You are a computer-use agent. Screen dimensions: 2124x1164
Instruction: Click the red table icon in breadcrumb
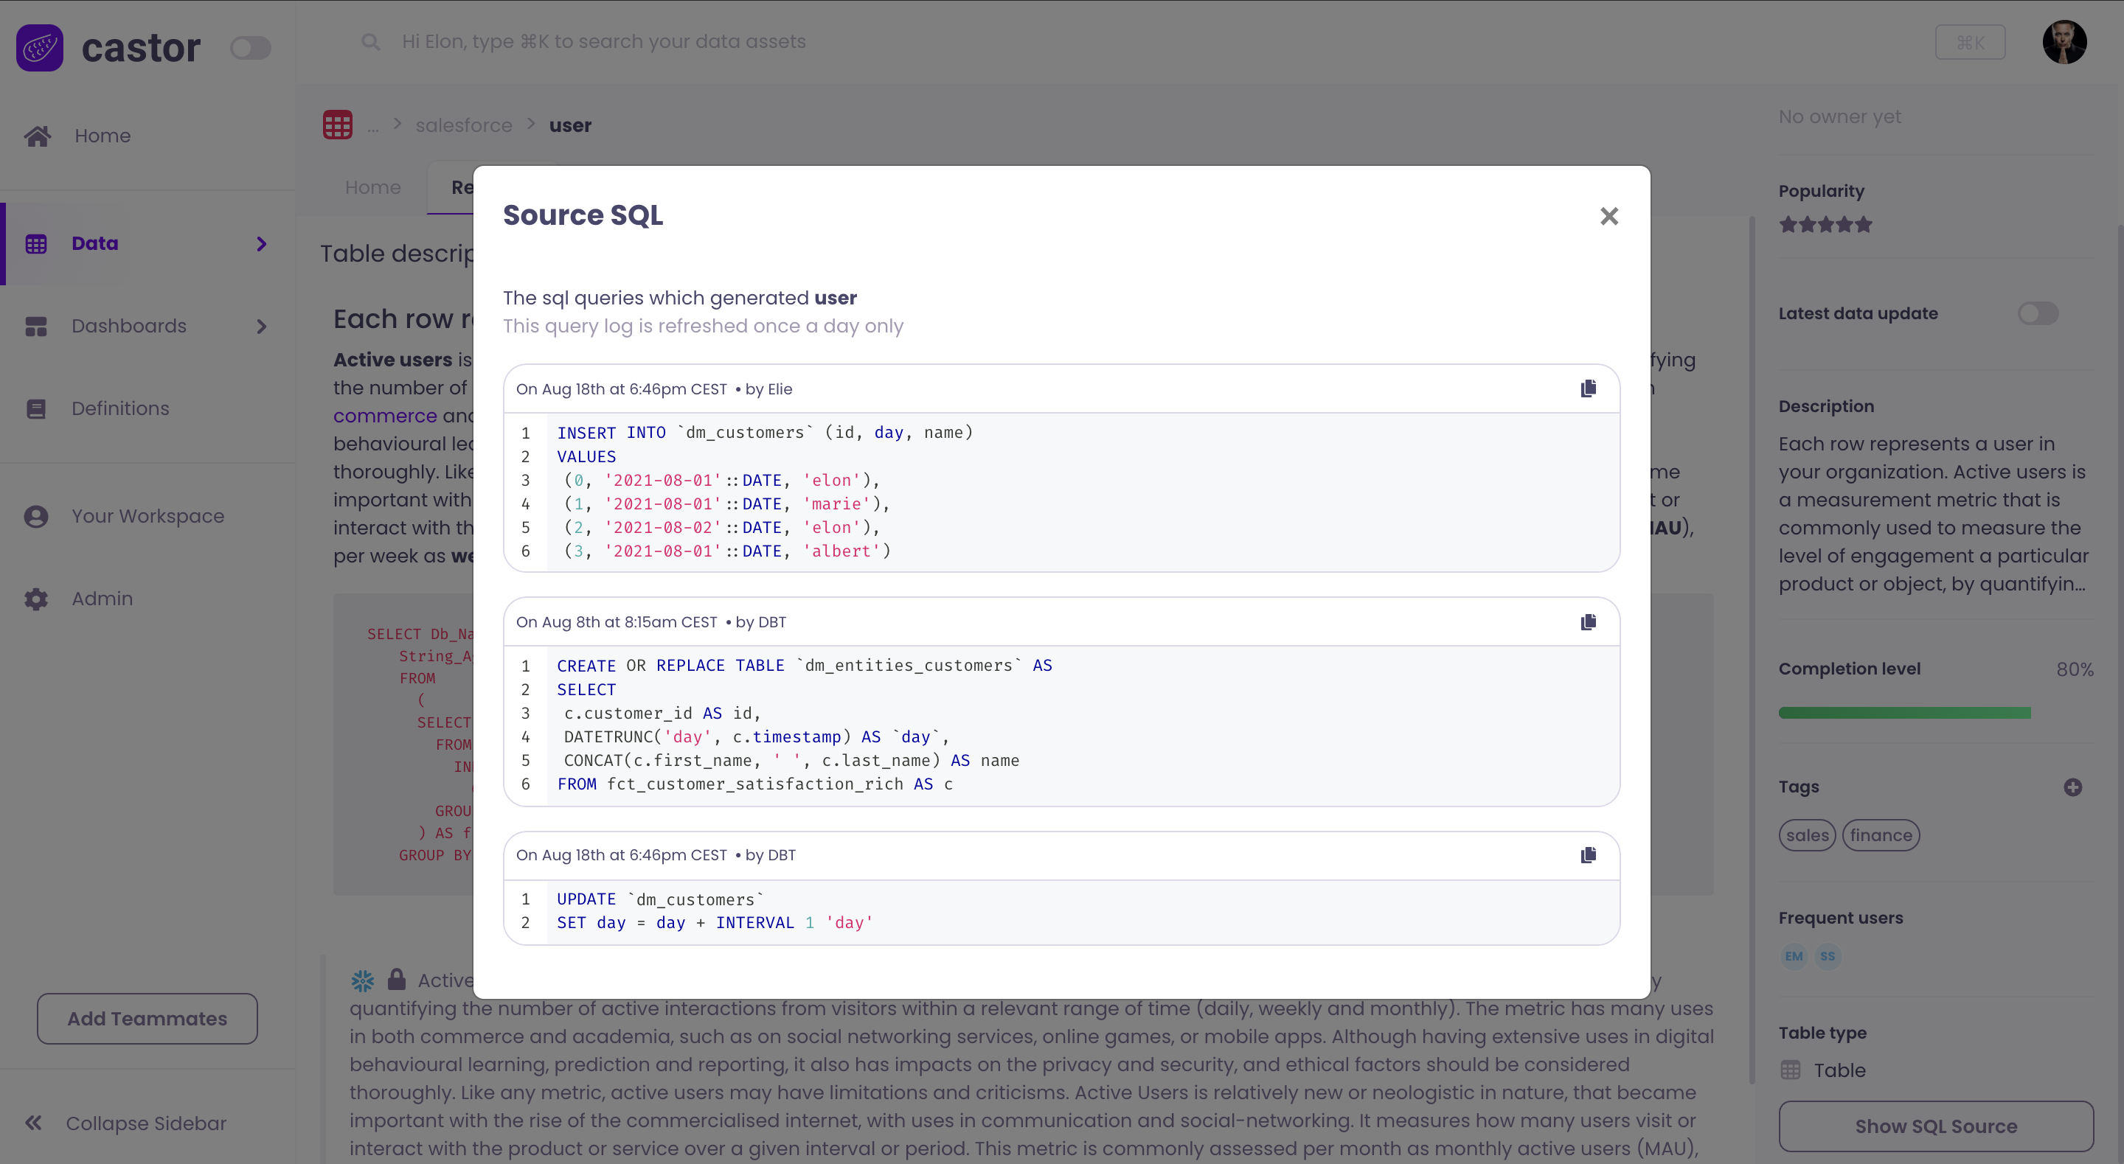click(x=337, y=125)
